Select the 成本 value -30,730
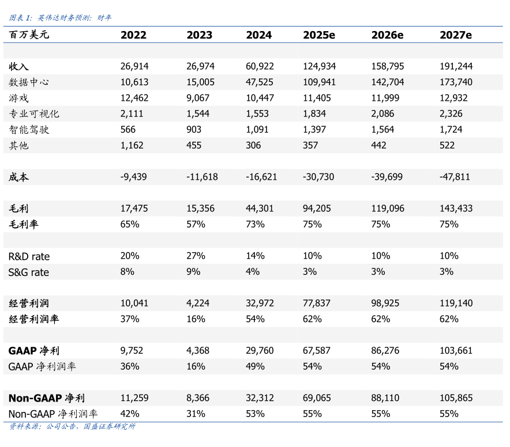Viewport: 510px width, 447px height. tap(318, 177)
